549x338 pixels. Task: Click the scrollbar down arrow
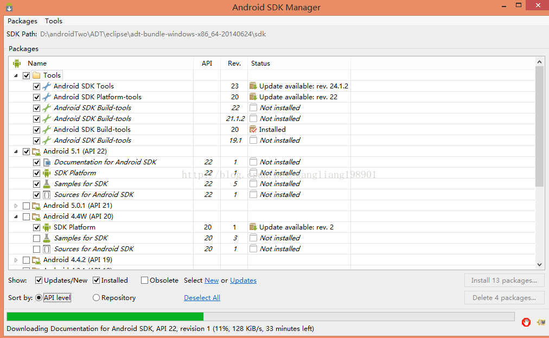coord(539,265)
